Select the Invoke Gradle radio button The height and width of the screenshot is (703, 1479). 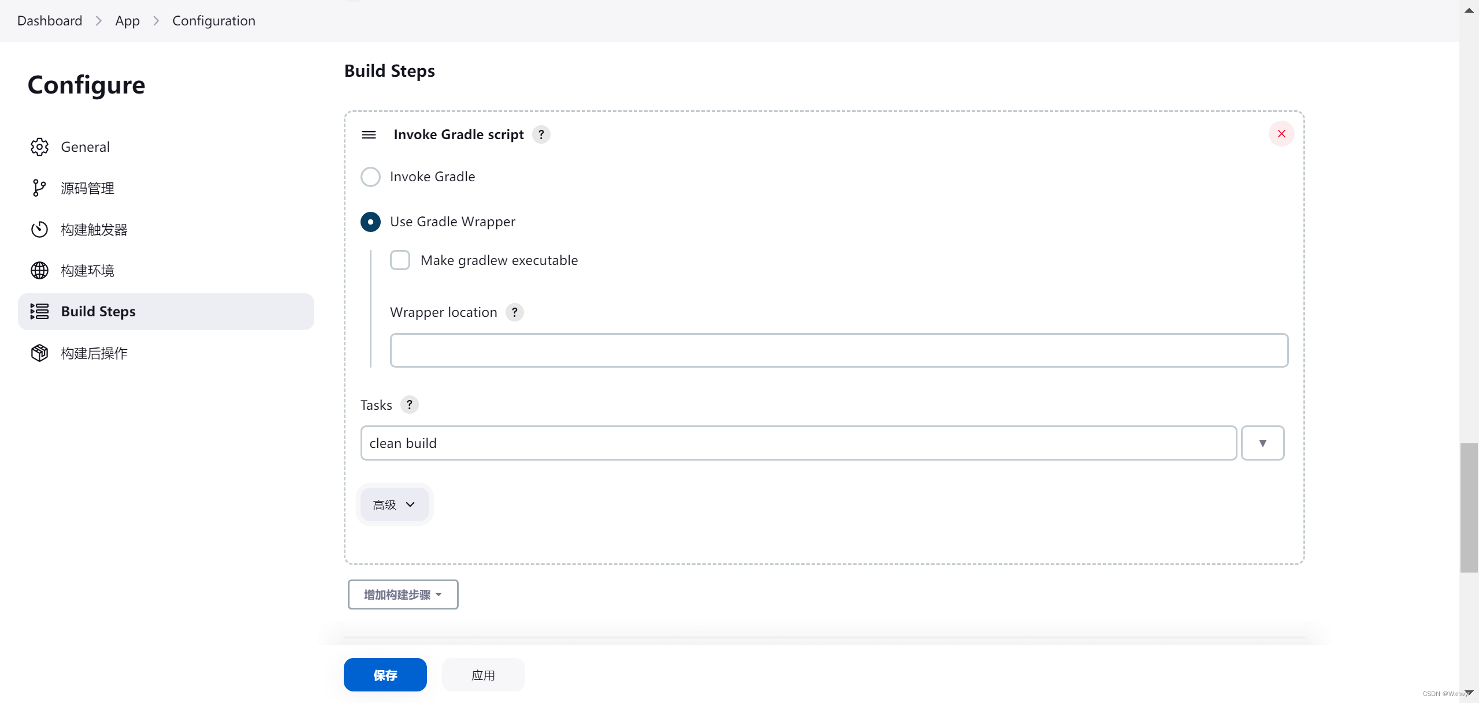pyautogui.click(x=370, y=177)
